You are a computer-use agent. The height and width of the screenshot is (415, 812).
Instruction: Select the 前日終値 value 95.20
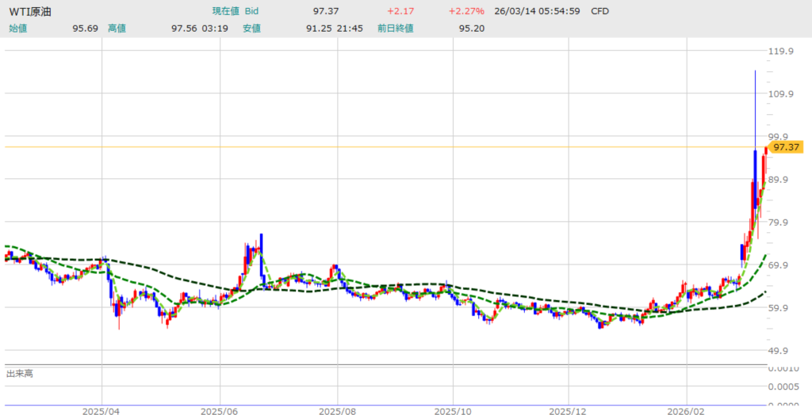pyautogui.click(x=472, y=29)
